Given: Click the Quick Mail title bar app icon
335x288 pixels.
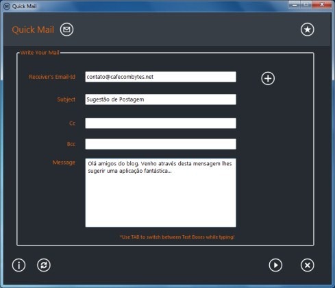Looking at the screenshot, I should pyautogui.click(x=7, y=6).
